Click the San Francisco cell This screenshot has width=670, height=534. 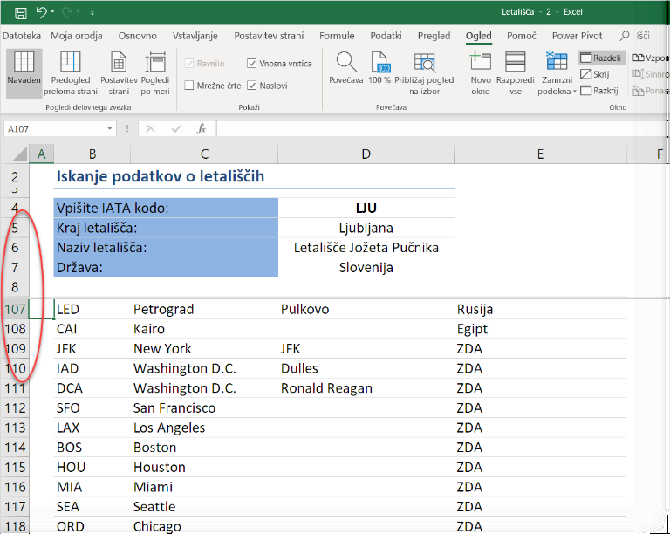pos(204,408)
